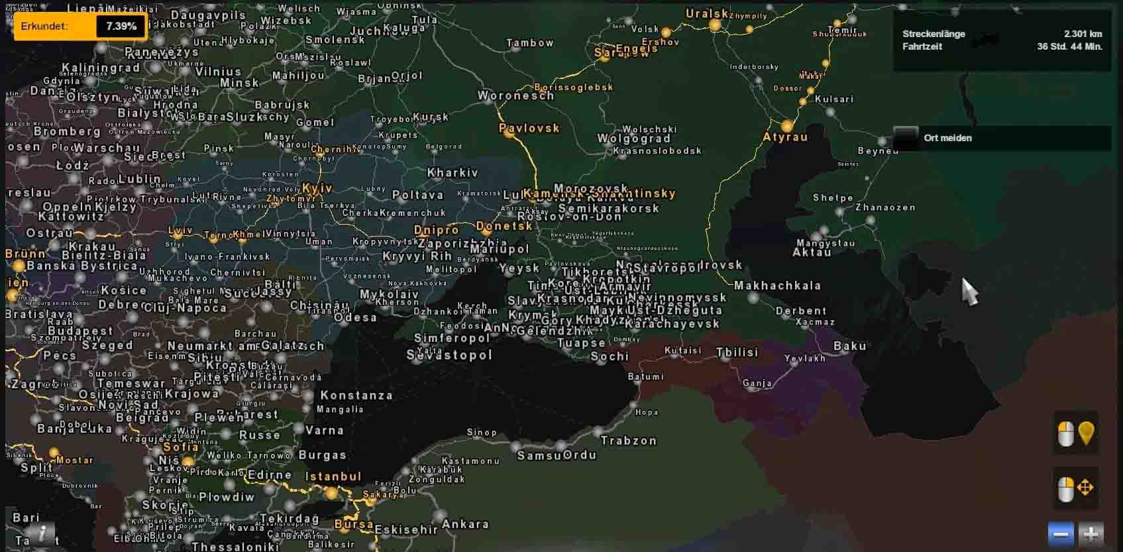This screenshot has width=1123, height=552.
Task: Click the Erkundet exploration progress bar
Action: tap(80, 27)
